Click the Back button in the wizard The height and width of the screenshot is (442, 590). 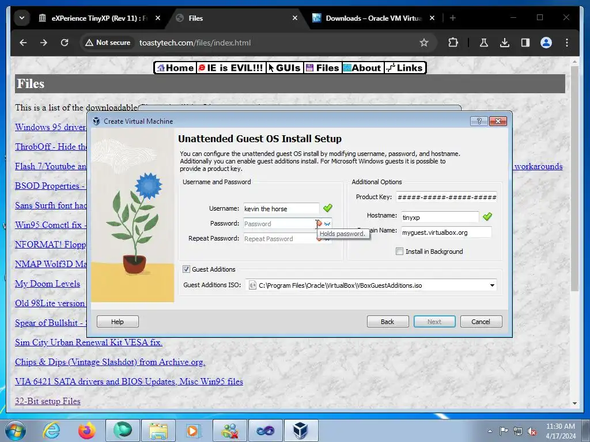[x=388, y=322]
